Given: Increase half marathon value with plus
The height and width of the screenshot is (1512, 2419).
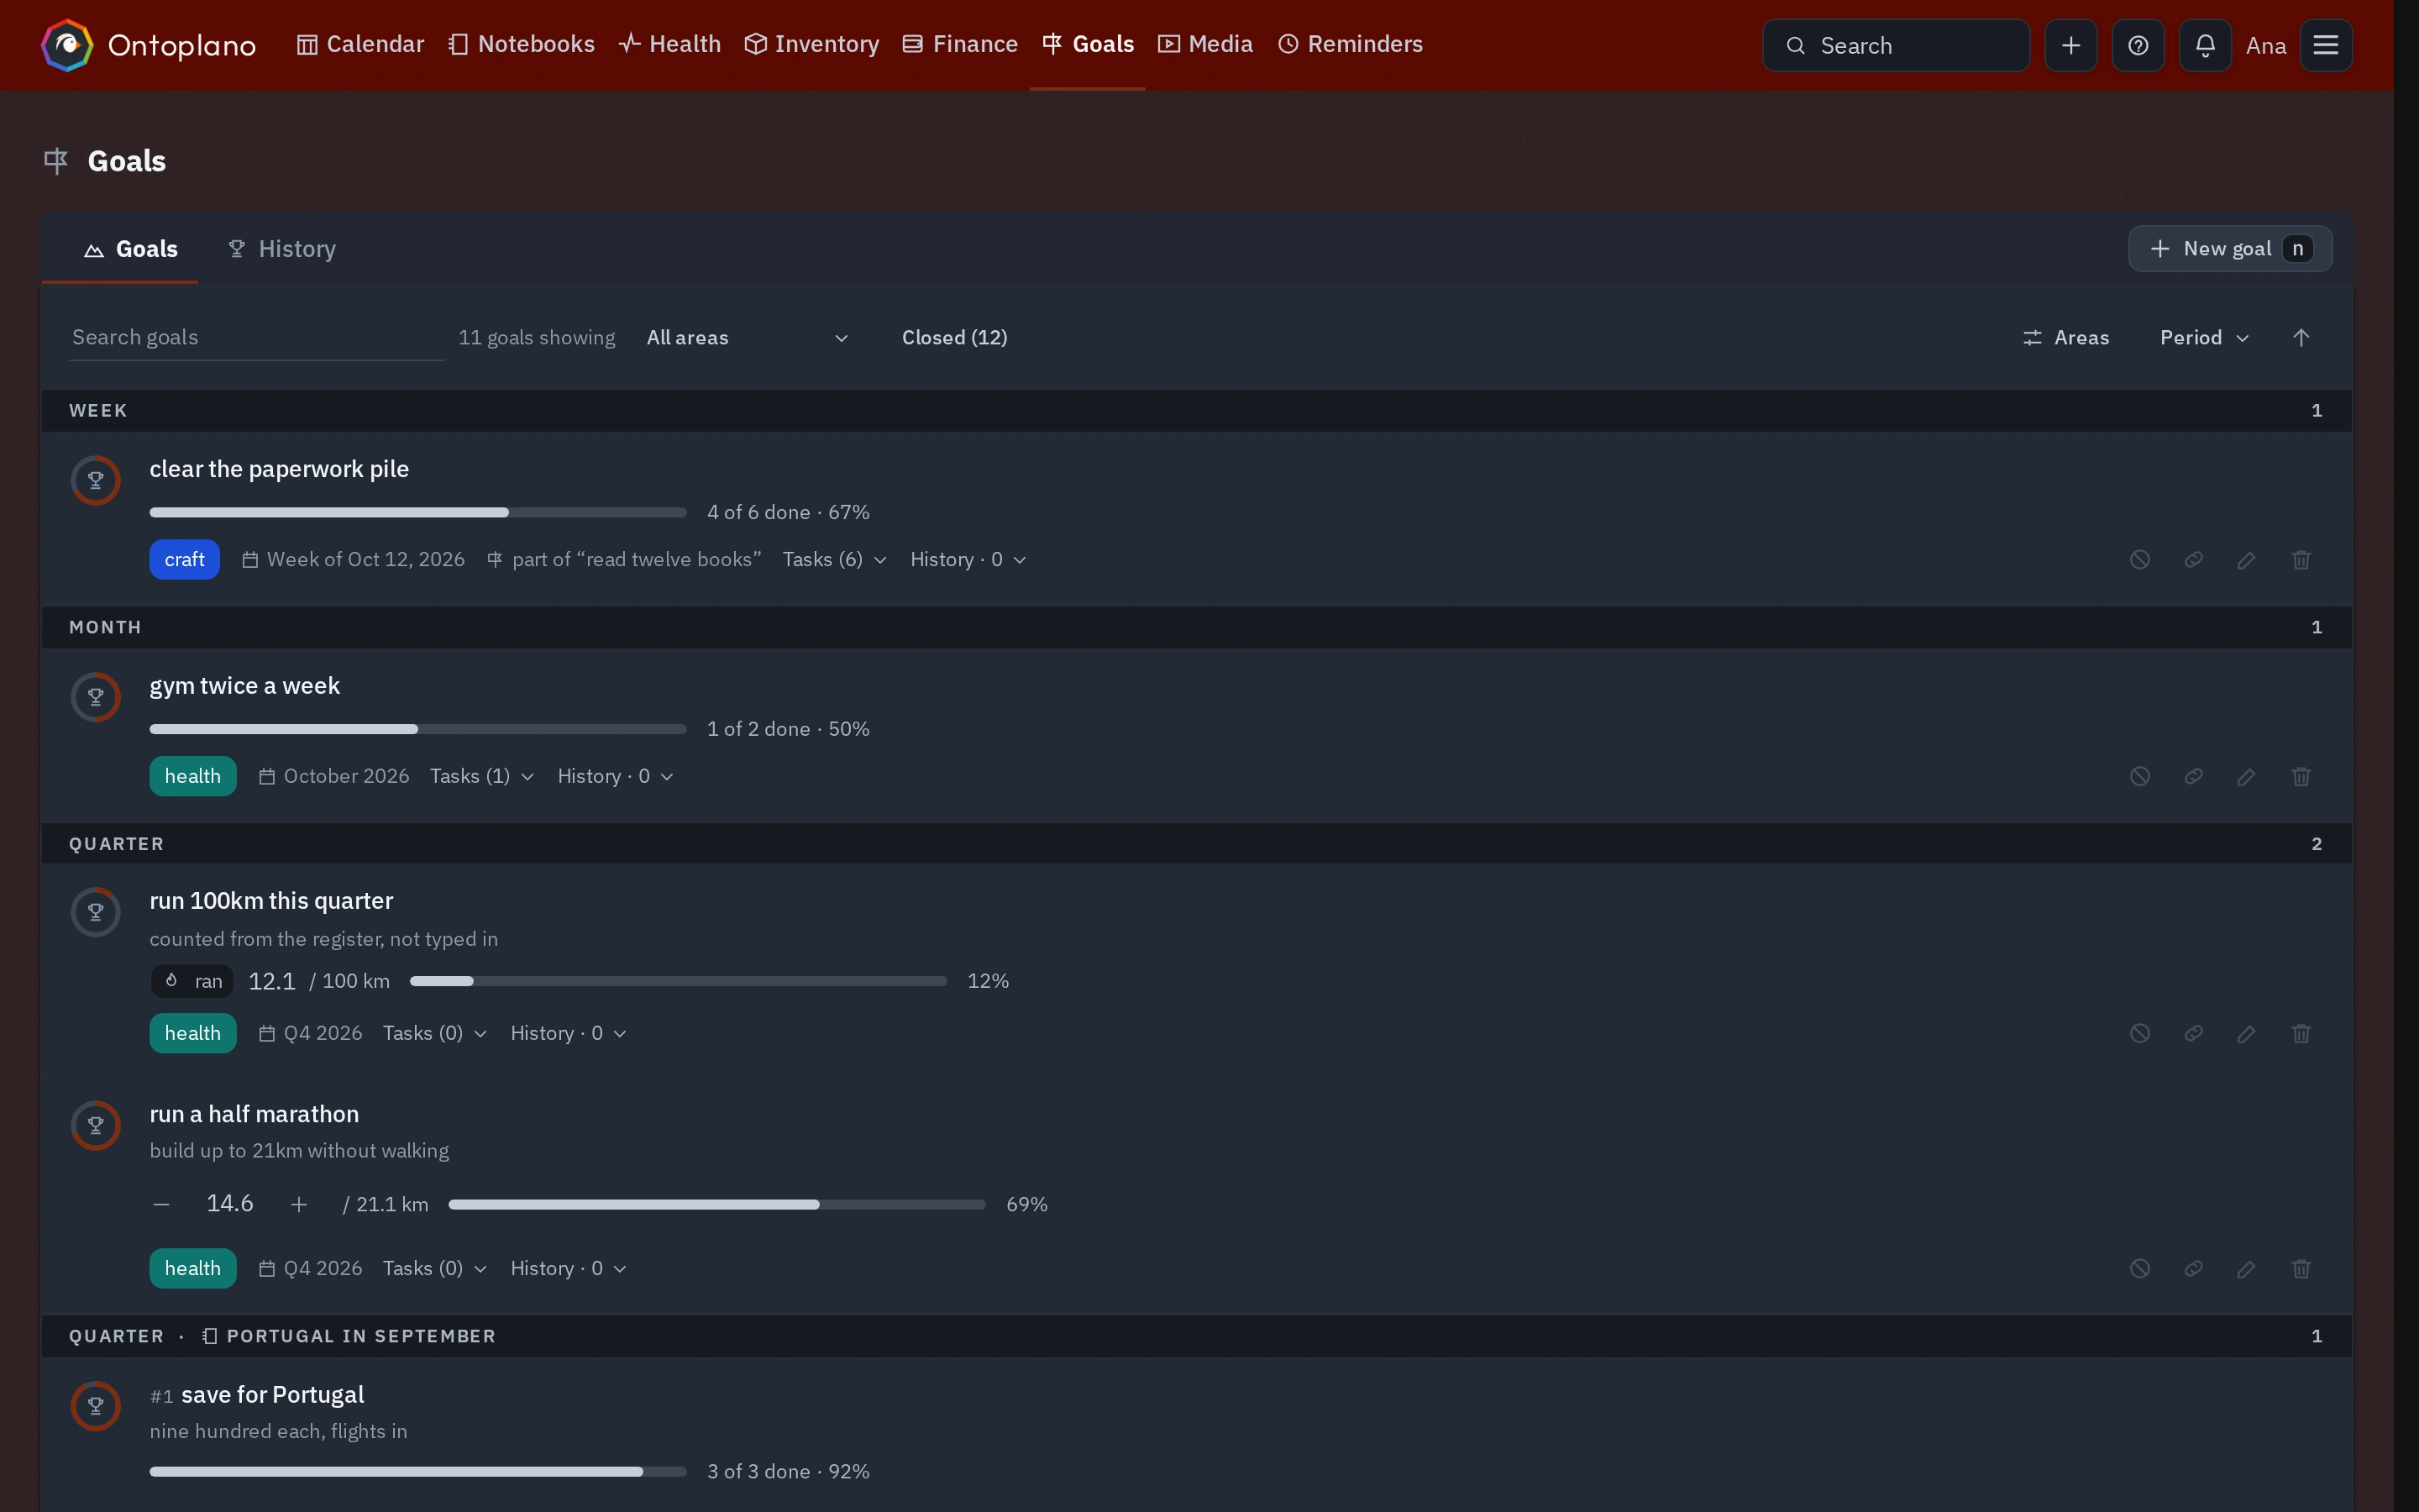Looking at the screenshot, I should 298,1204.
